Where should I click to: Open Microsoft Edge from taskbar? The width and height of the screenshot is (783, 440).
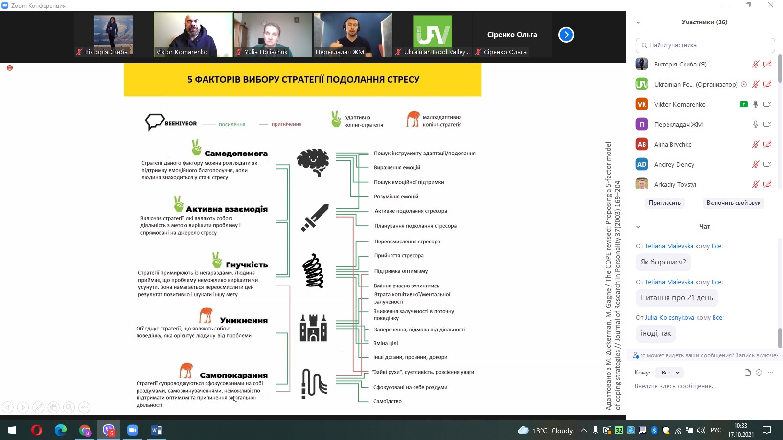point(61,430)
